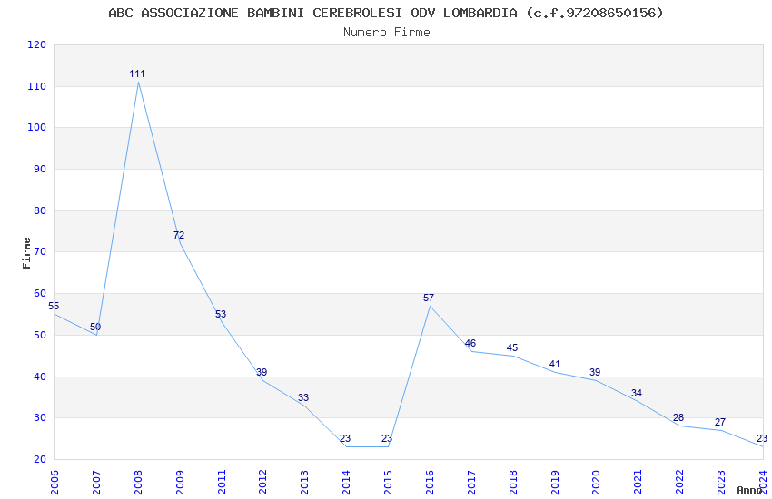Click the x-axis year label 2013

(x=304, y=483)
